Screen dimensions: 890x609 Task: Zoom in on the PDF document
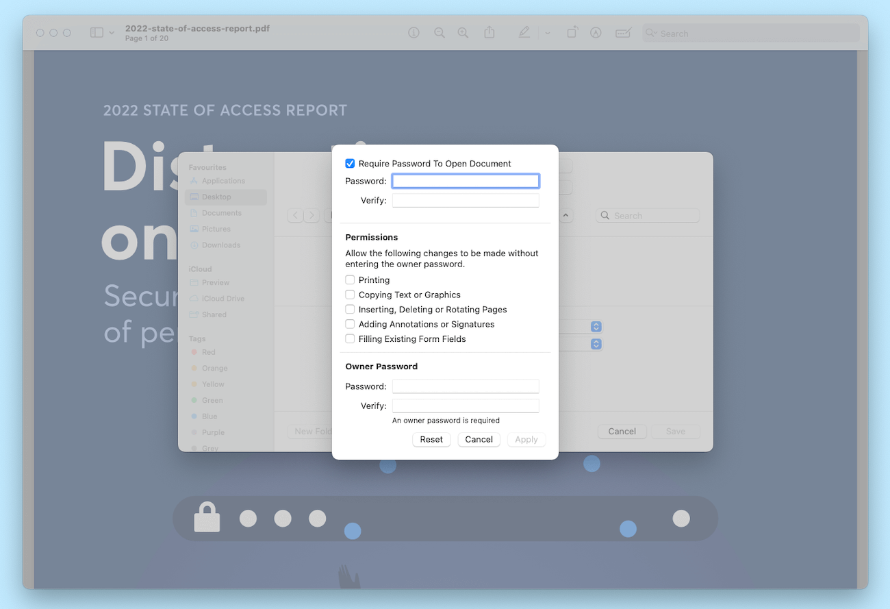pyautogui.click(x=463, y=32)
